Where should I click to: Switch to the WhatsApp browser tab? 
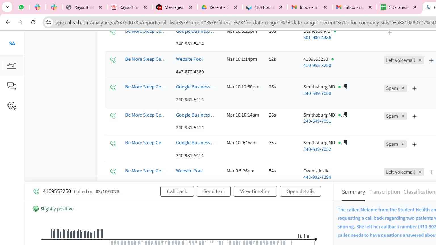point(21,7)
